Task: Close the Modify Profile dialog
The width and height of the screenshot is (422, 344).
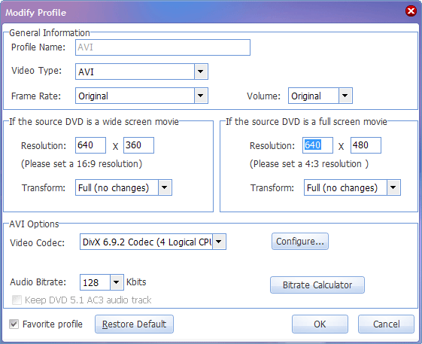Action: click(x=411, y=11)
